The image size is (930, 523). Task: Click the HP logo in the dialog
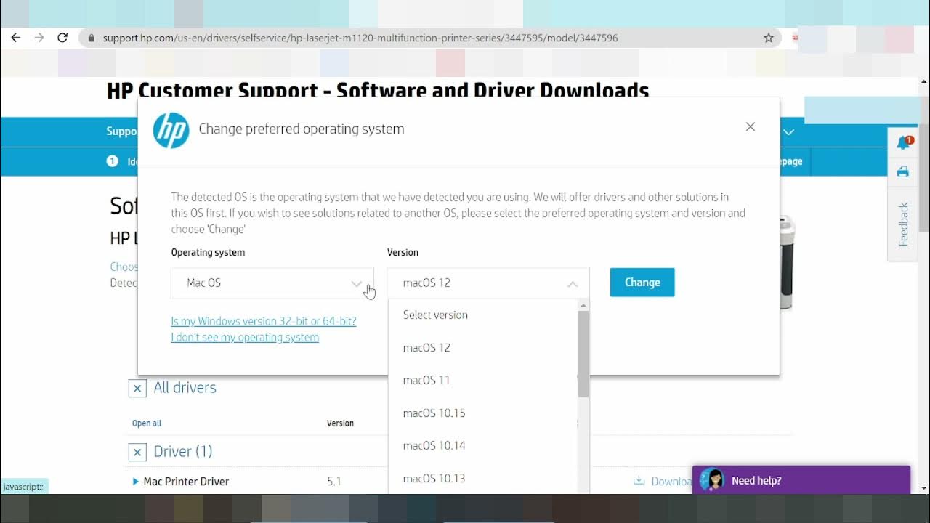(x=171, y=130)
